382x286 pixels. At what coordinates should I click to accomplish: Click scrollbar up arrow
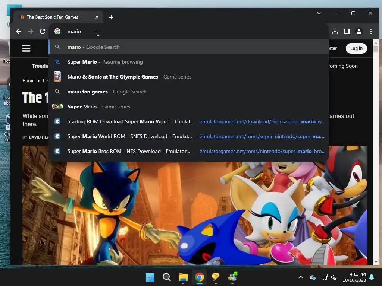click(376, 42)
